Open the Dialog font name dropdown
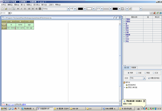This screenshot has height=111, width=162. click(68, 9)
